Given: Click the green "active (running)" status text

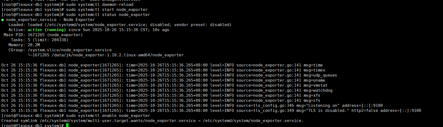Looking at the screenshot, I should [47, 30].
